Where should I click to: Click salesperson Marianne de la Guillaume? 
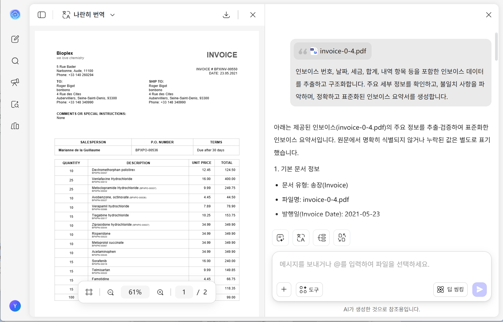(79, 150)
